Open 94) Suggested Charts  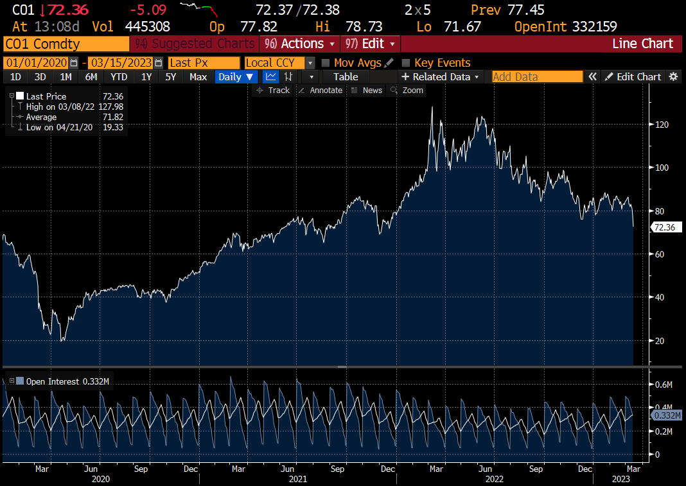[x=194, y=44]
